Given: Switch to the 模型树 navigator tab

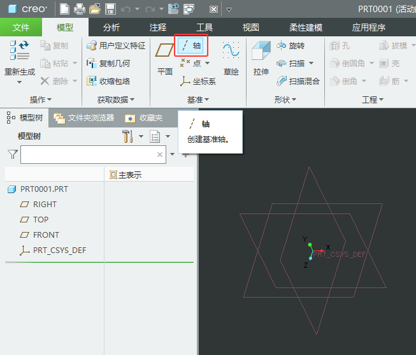Looking at the screenshot, I should (x=25, y=118).
